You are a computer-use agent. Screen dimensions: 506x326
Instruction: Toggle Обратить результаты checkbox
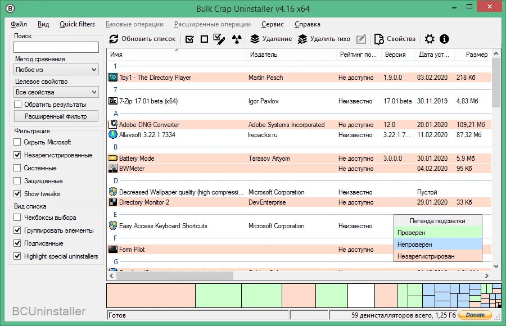(x=17, y=105)
